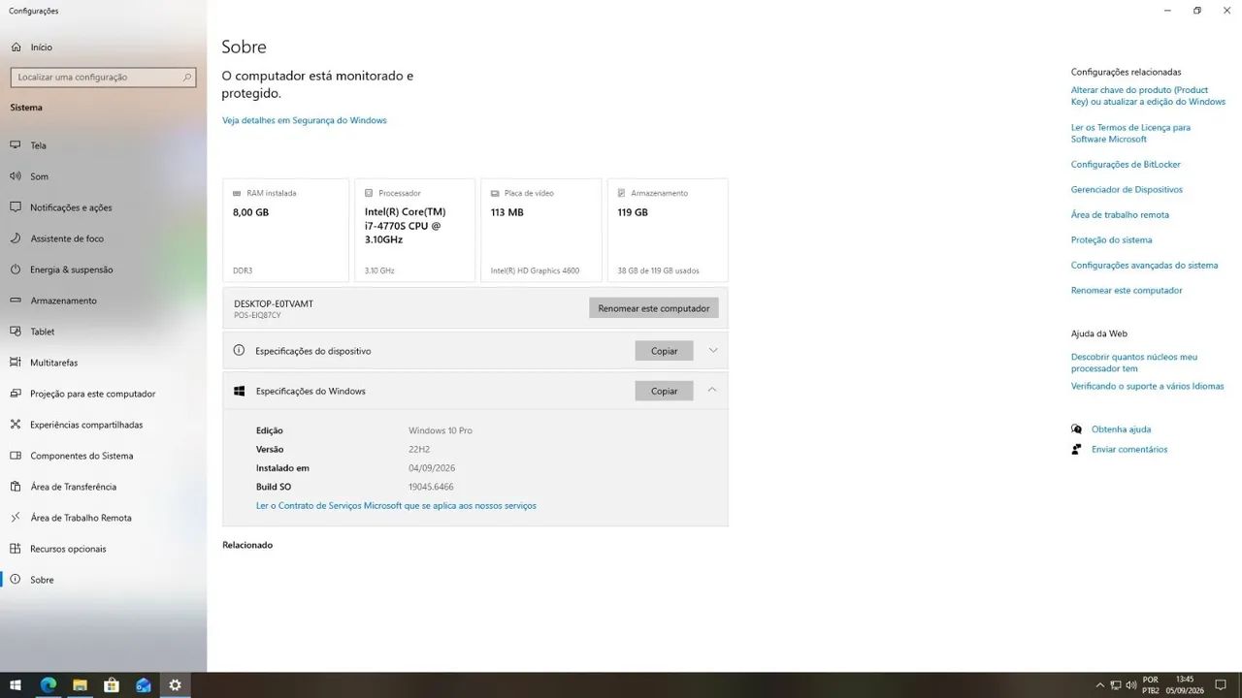Click Renomear este computador button
Image resolution: width=1242 pixels, height=698 pixels.
(654, 308)
